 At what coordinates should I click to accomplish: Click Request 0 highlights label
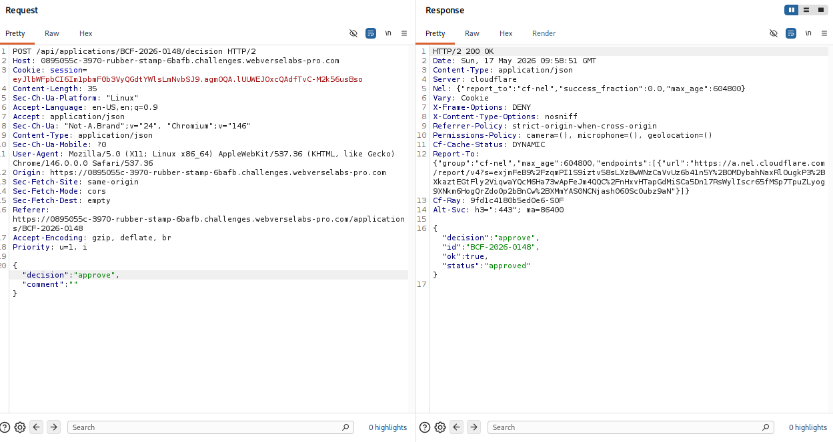[x=387, y=427]
